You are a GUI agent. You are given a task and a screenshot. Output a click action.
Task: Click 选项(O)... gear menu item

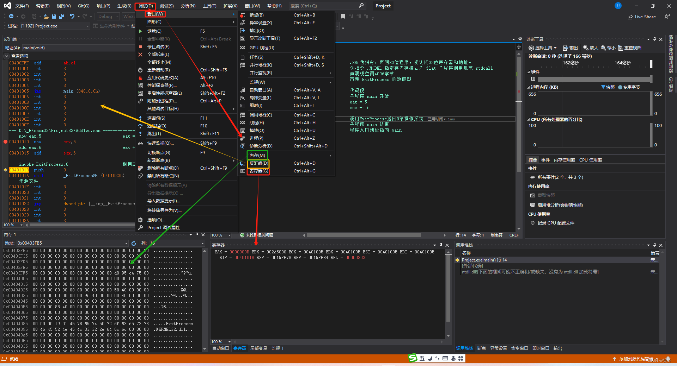coord(186,220)
